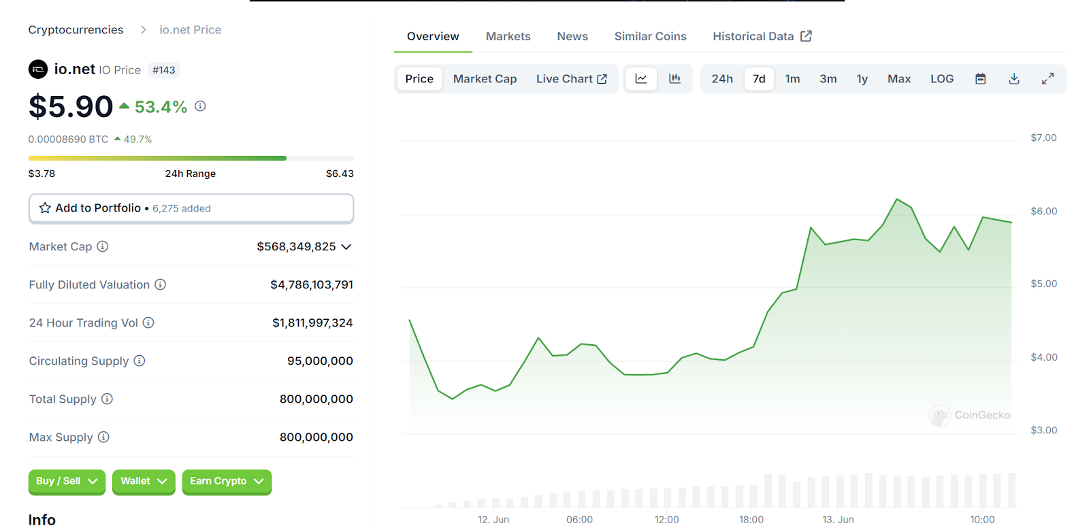Open the Buy / Sell dropdown

click(67, 481)
